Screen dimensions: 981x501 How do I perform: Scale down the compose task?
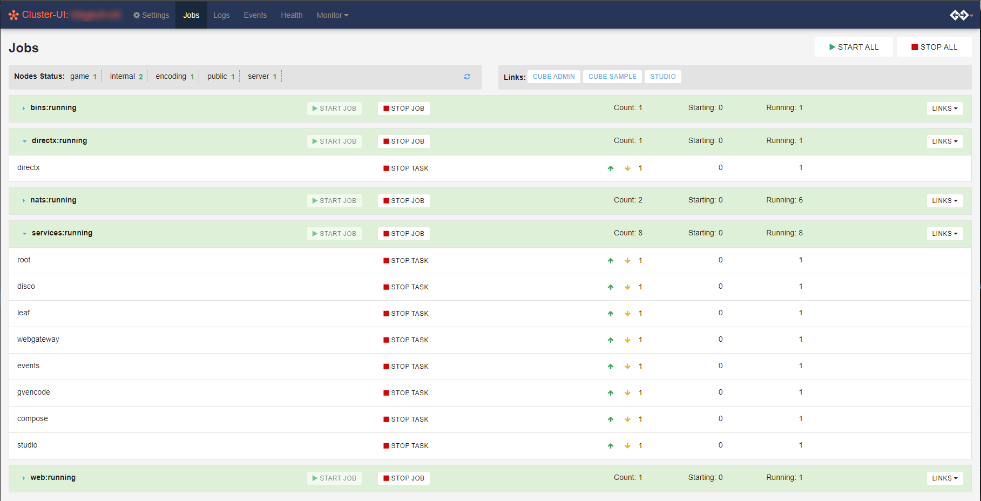pyautogui.click(x=627, y=419)
